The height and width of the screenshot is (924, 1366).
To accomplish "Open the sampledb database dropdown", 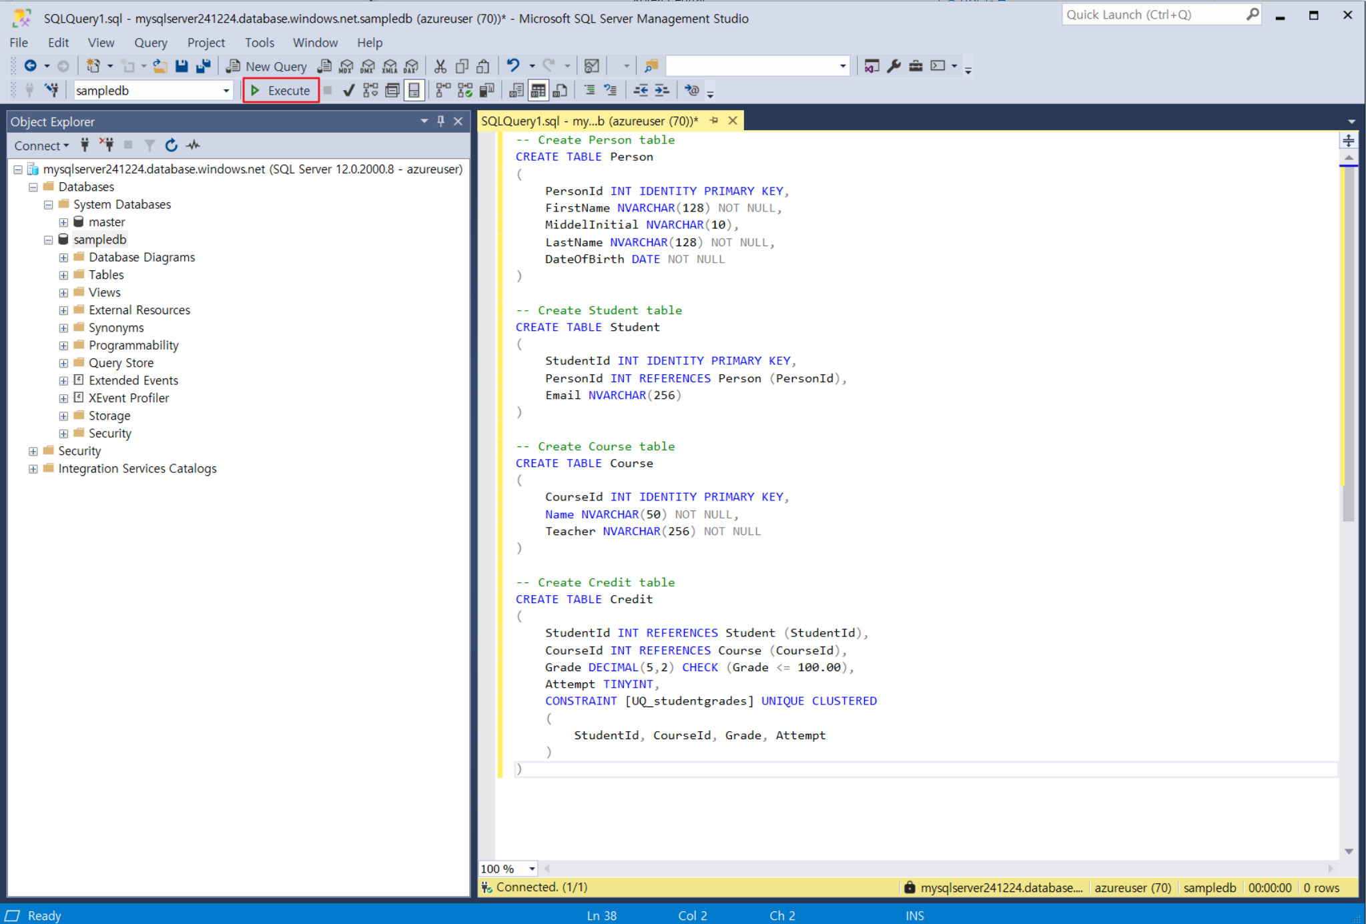I will (x=226, y=91).
